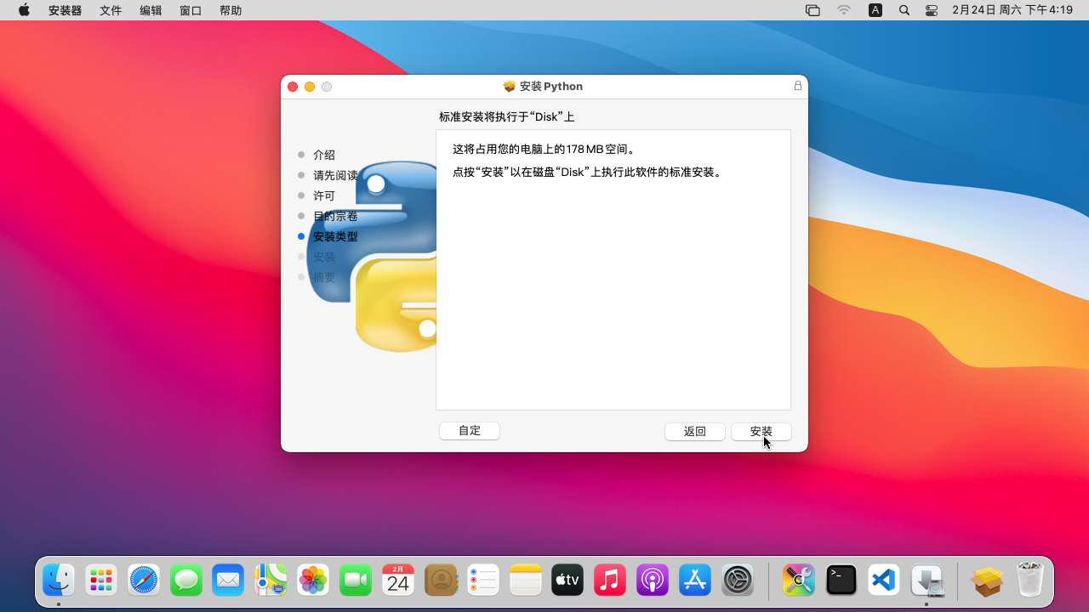Screen dimensions: 1089x612
Task: Click the 178 MB space description text
Action: point(544,149)
